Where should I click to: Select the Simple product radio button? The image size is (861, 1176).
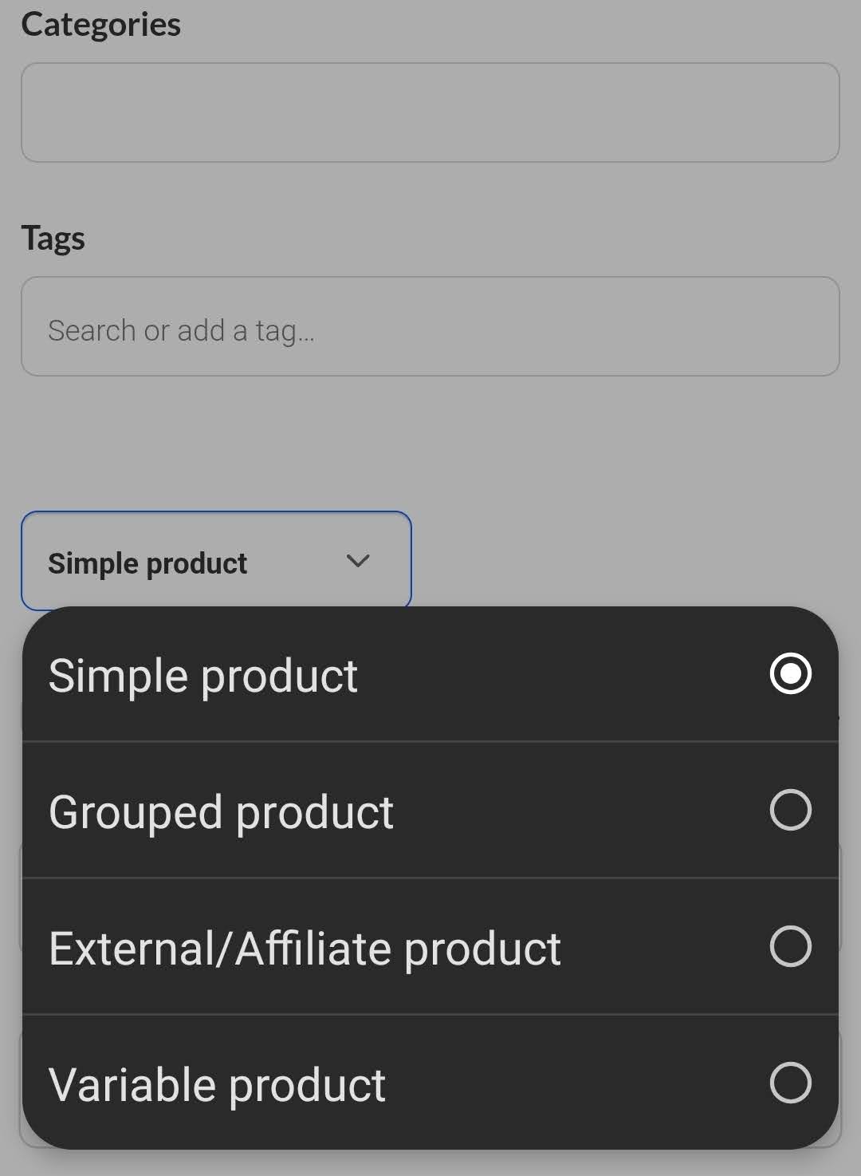[790, 674]
